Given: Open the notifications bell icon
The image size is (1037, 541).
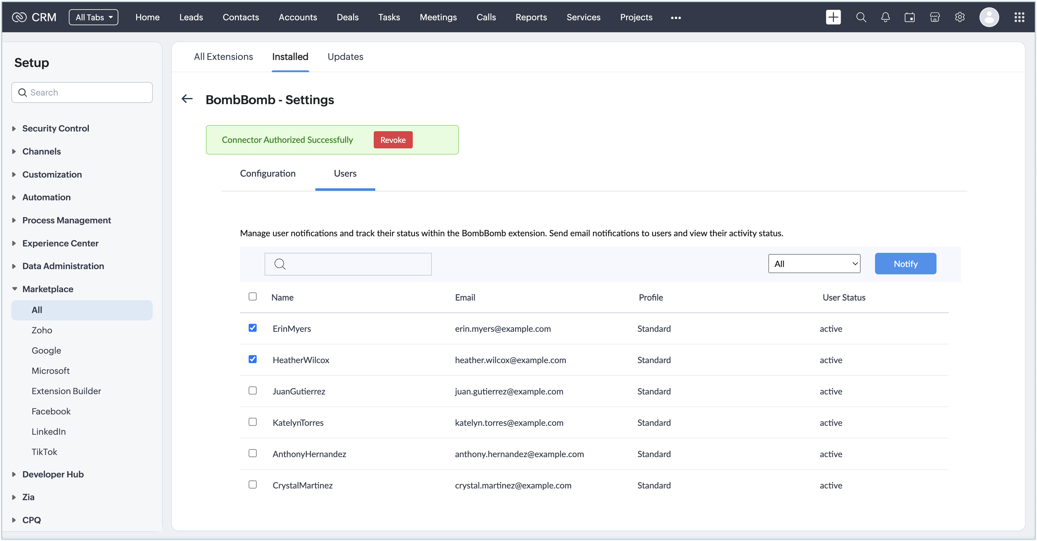Looking at the screenshot, I should pyautogui.click(x=885, y=17).
